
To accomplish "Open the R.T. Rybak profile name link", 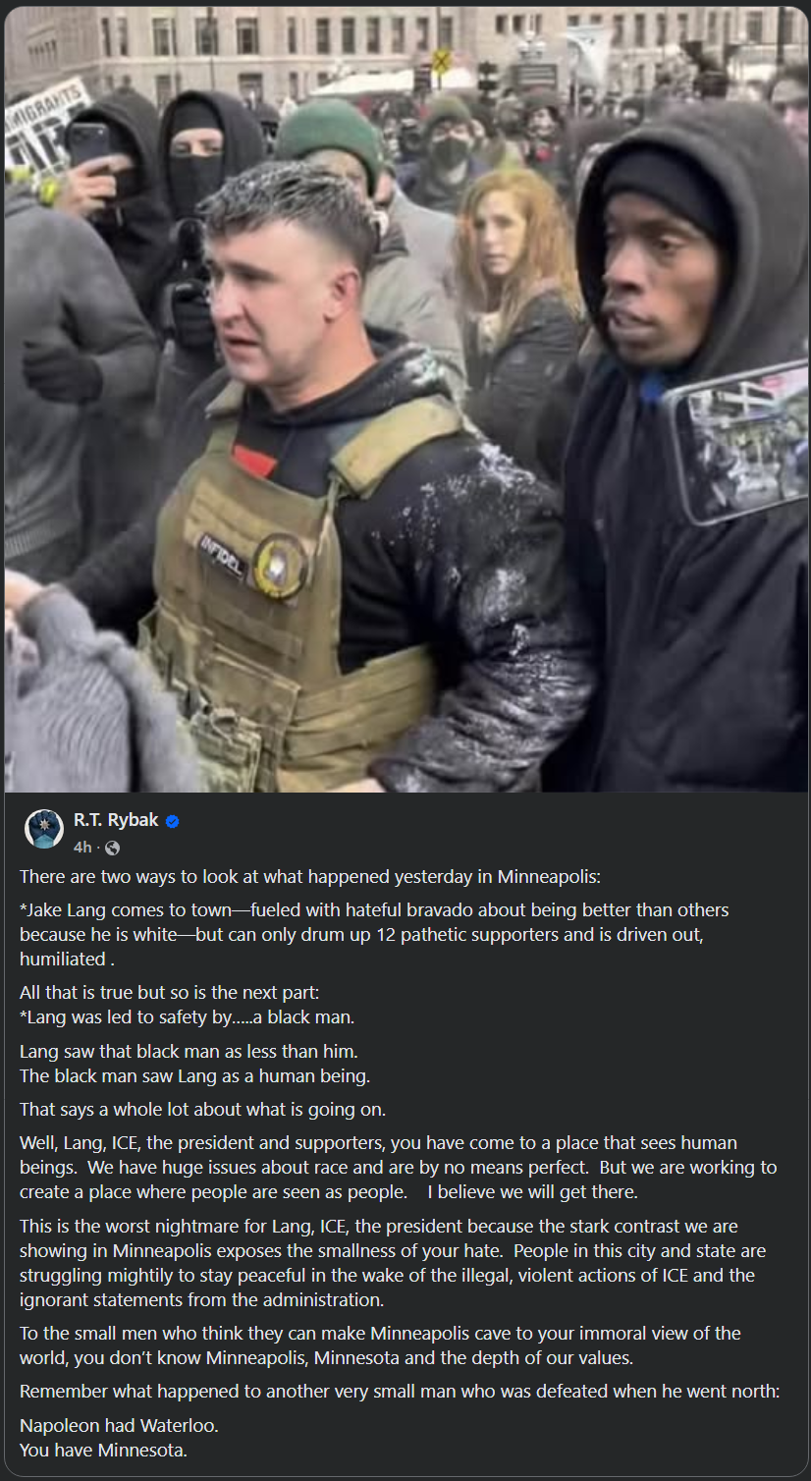I will coord(116,820).
